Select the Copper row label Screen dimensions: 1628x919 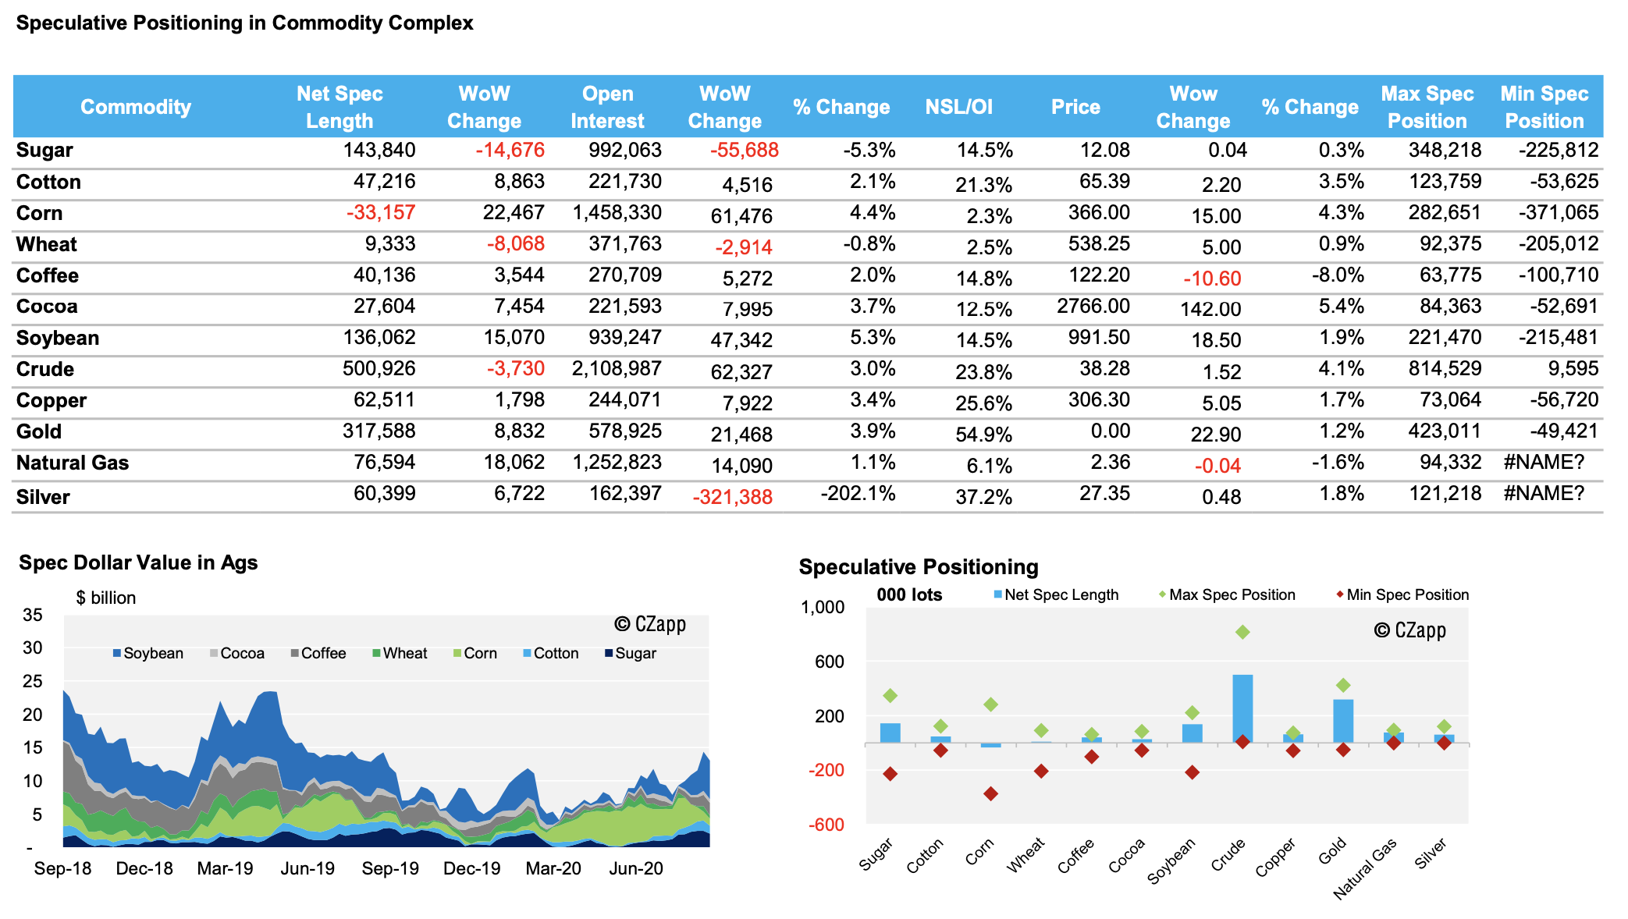point(52,400)
